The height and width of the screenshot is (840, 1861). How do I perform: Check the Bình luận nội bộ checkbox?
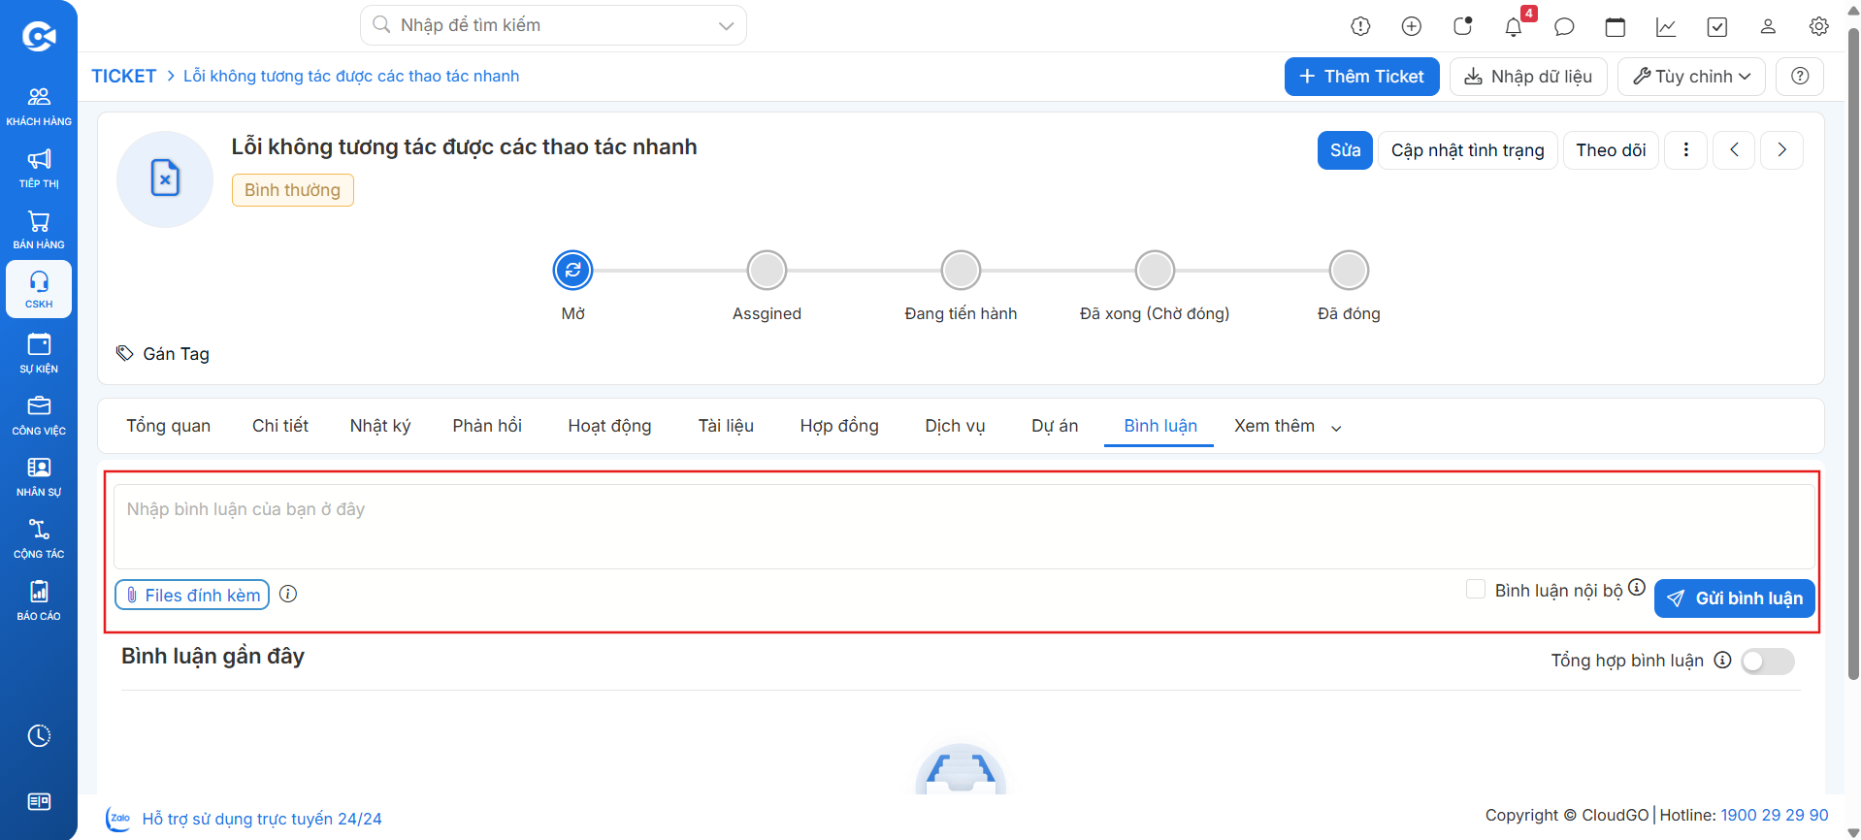click(x=1476, y=589)
